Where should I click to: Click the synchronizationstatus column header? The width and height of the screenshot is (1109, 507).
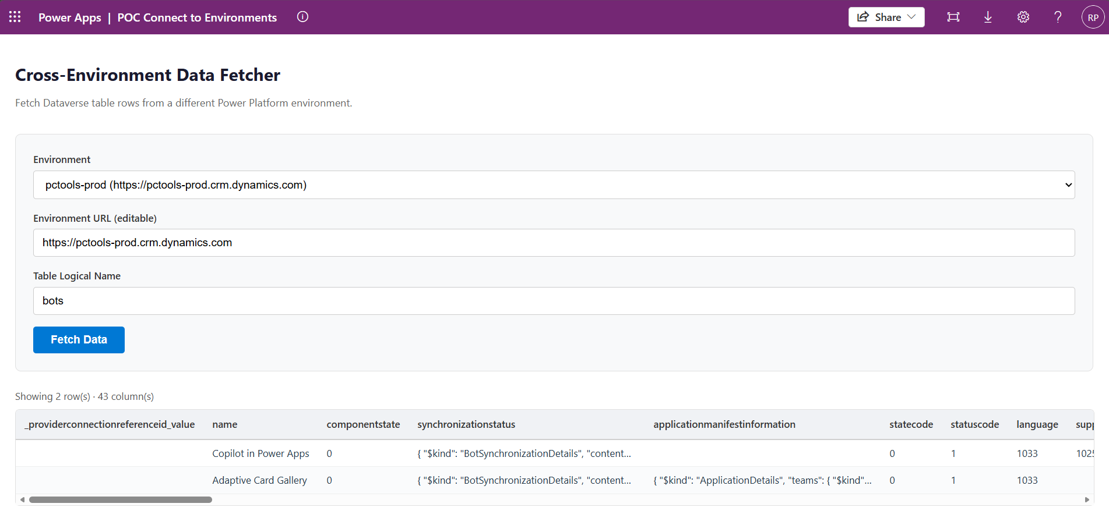point(466,424)
